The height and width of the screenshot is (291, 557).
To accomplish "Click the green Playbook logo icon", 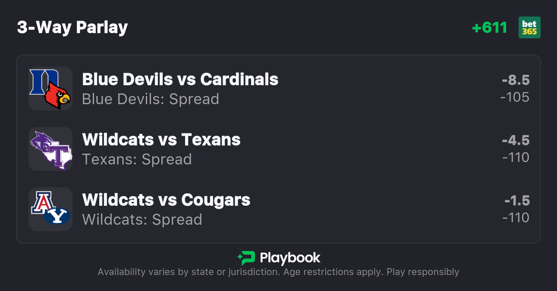I will pos(246,258).
